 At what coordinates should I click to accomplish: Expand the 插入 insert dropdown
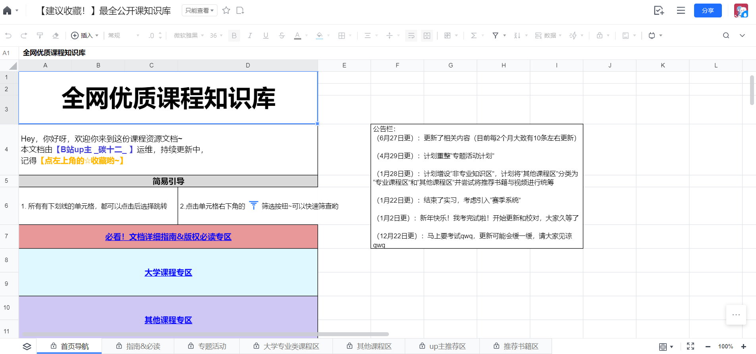tap(85, 36)
